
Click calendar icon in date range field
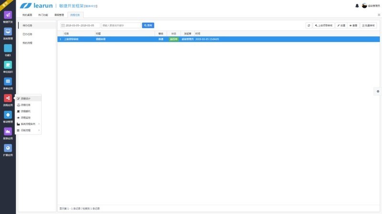pos(63,26)
